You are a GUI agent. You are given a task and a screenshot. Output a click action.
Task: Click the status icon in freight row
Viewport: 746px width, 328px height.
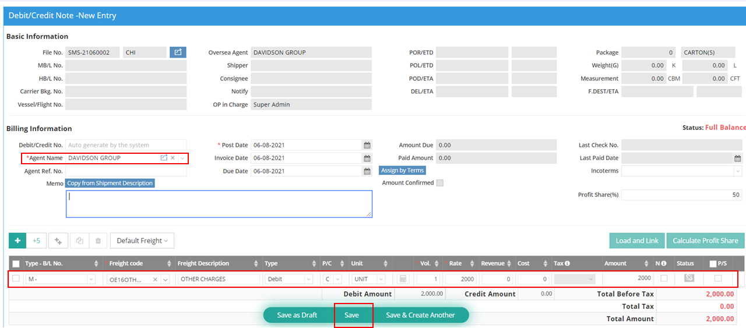(689, 278)
